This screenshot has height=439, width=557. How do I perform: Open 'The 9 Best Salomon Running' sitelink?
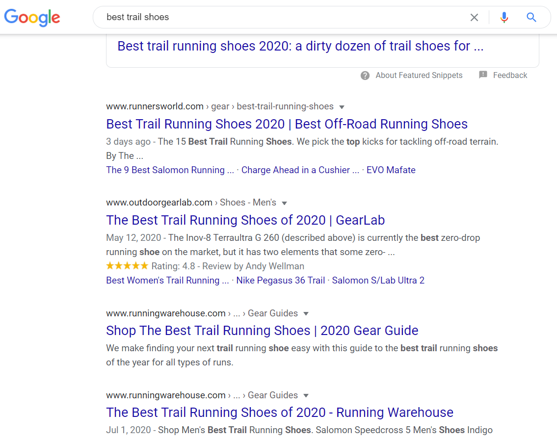pyautogui.click(x=170, y=170)
